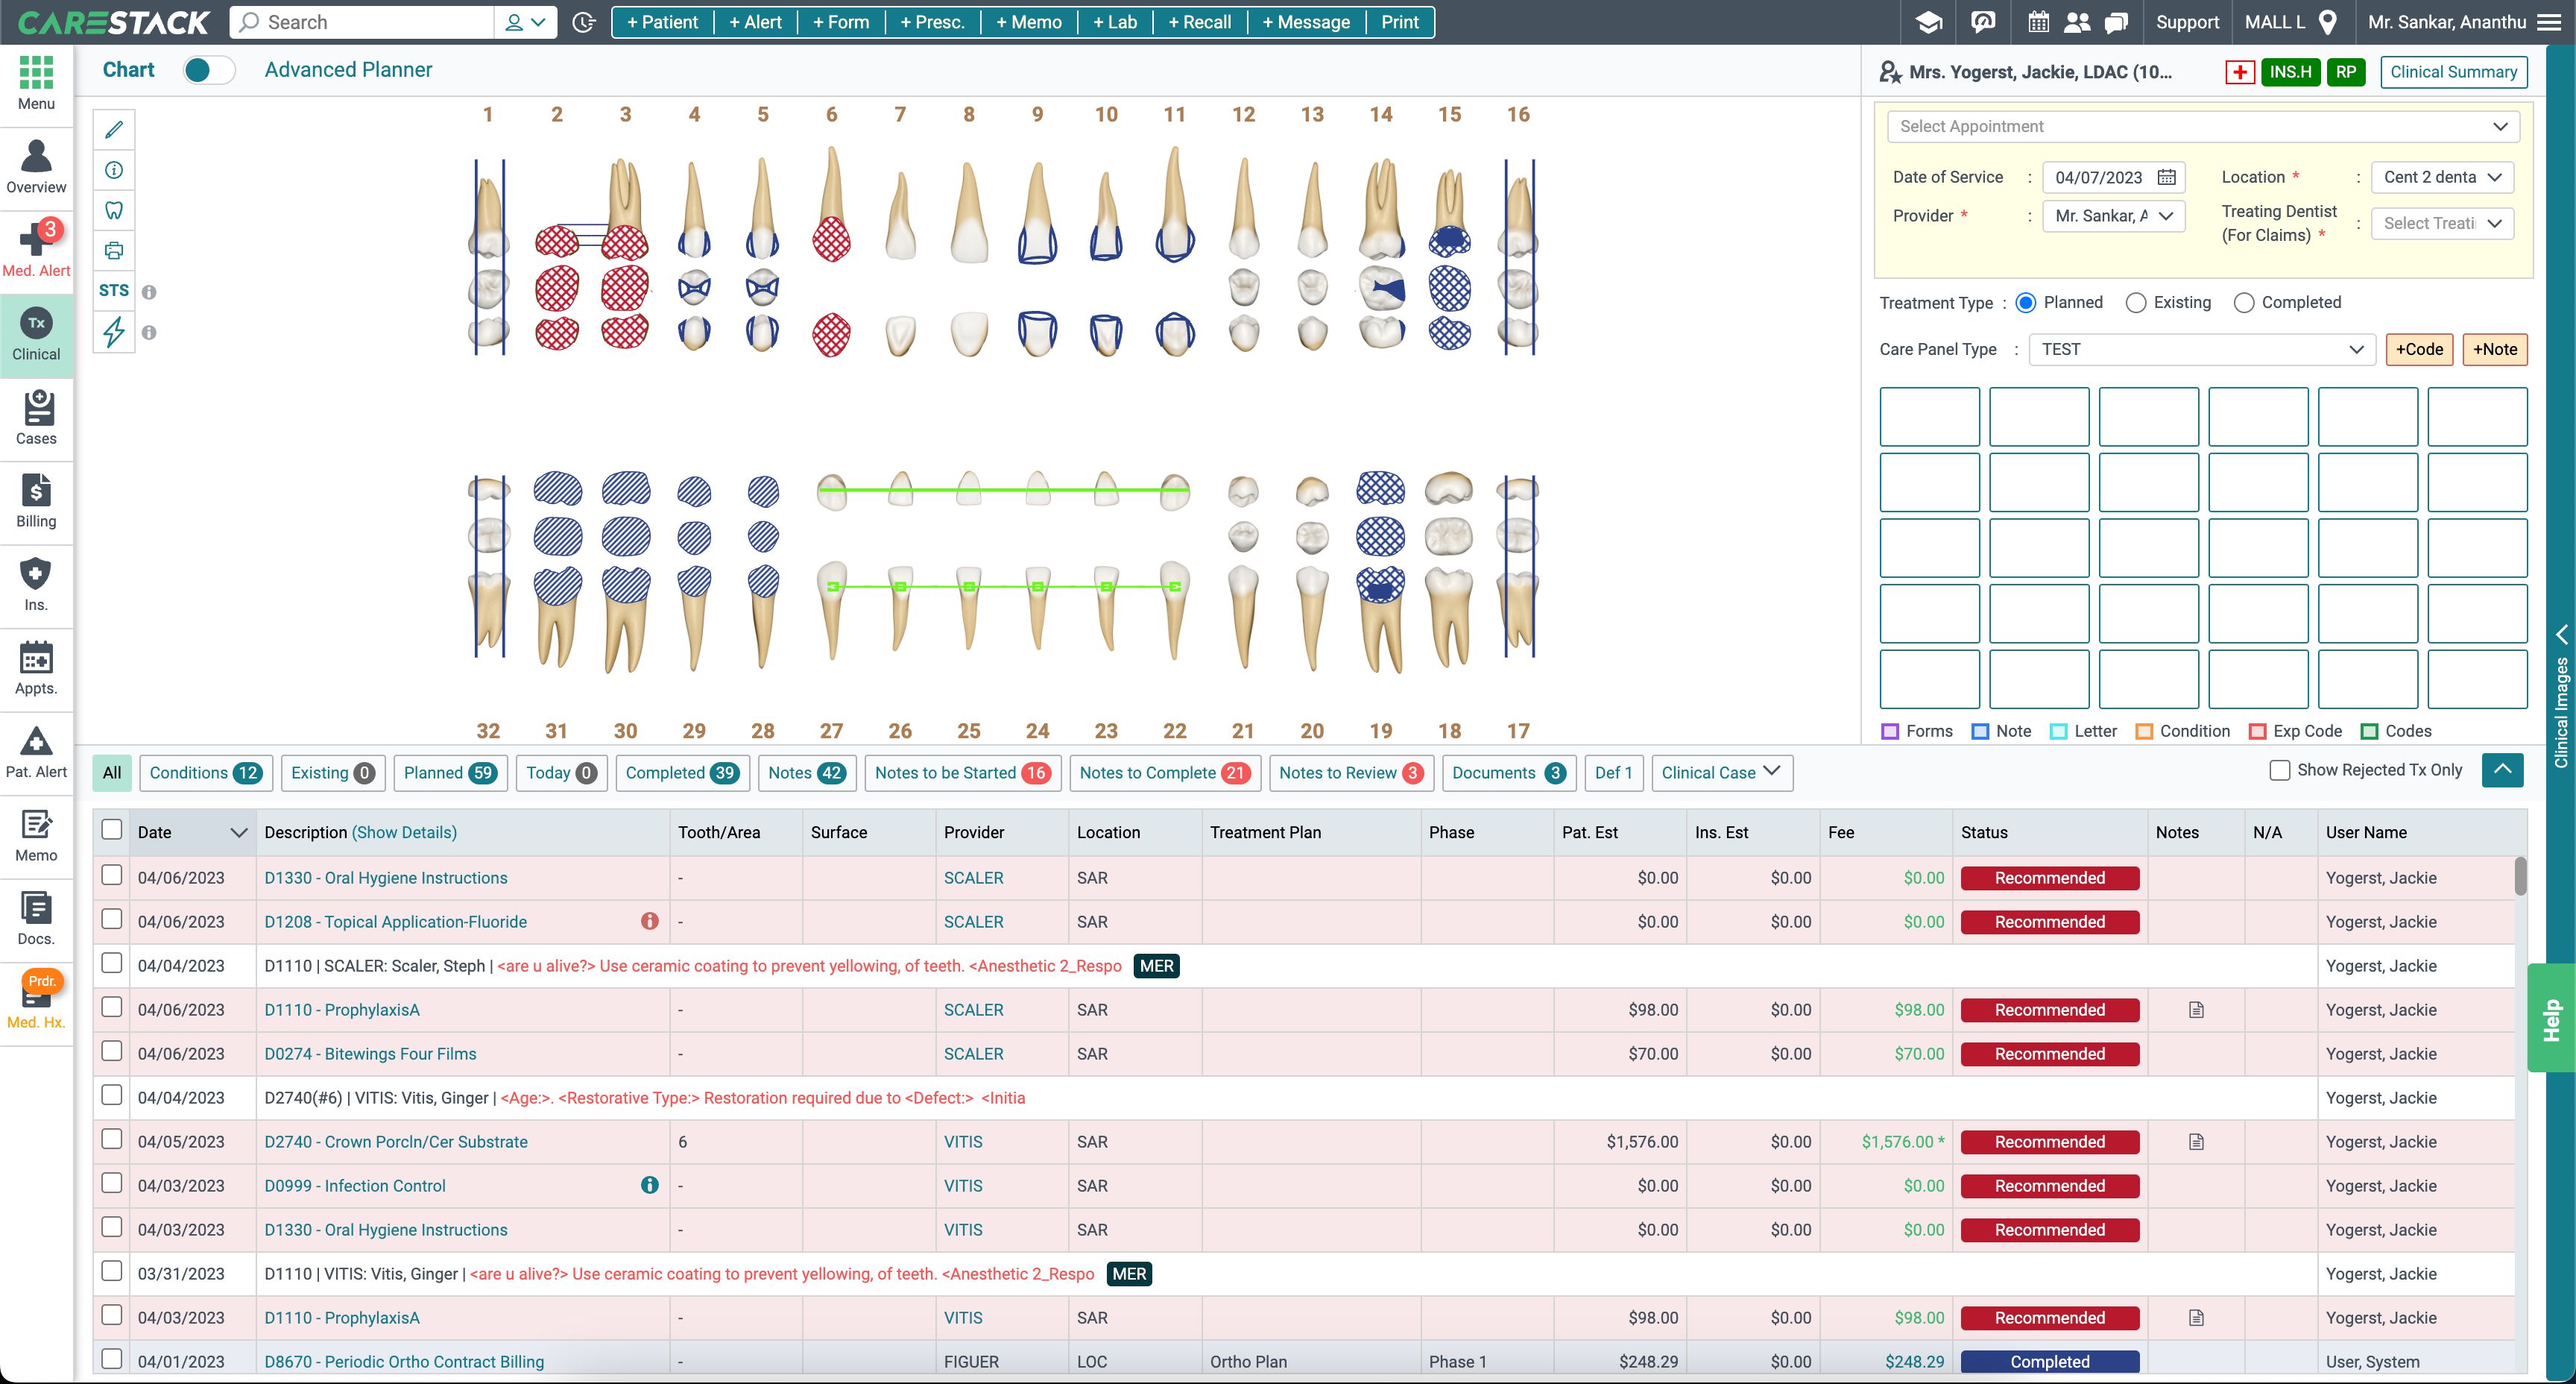Select the Planned treatment type radio
The width and height of the screenshot is (2576, 1384).
(2026, 302)
